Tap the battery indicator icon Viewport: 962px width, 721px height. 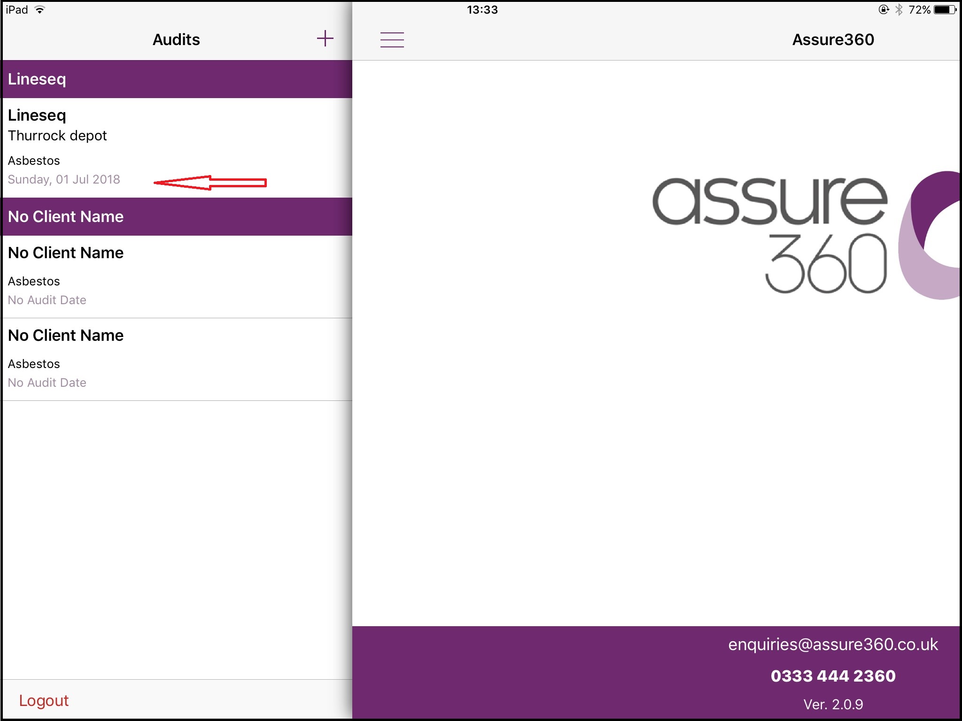click(x=945, y=10)
